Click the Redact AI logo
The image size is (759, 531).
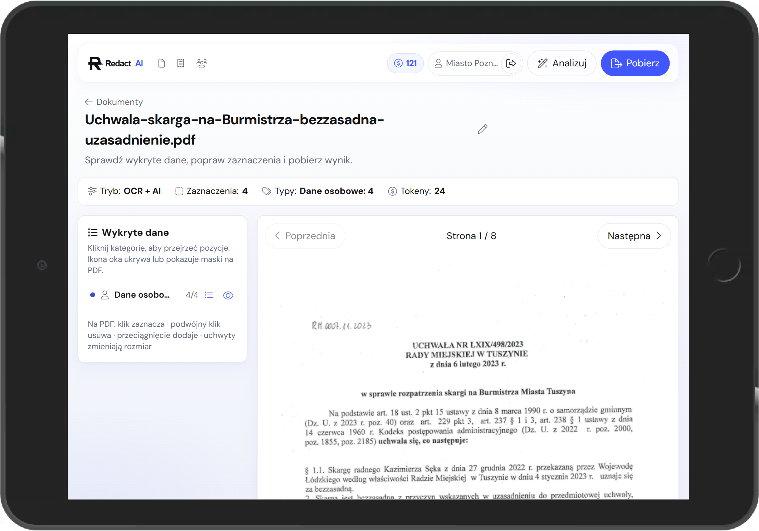point(115,63)
